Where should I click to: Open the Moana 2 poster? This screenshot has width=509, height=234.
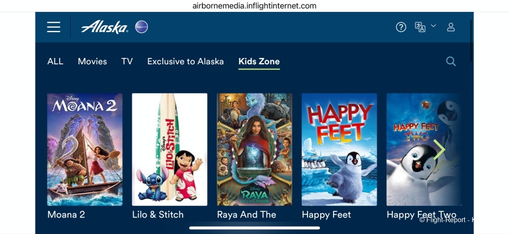click(85, 149)
